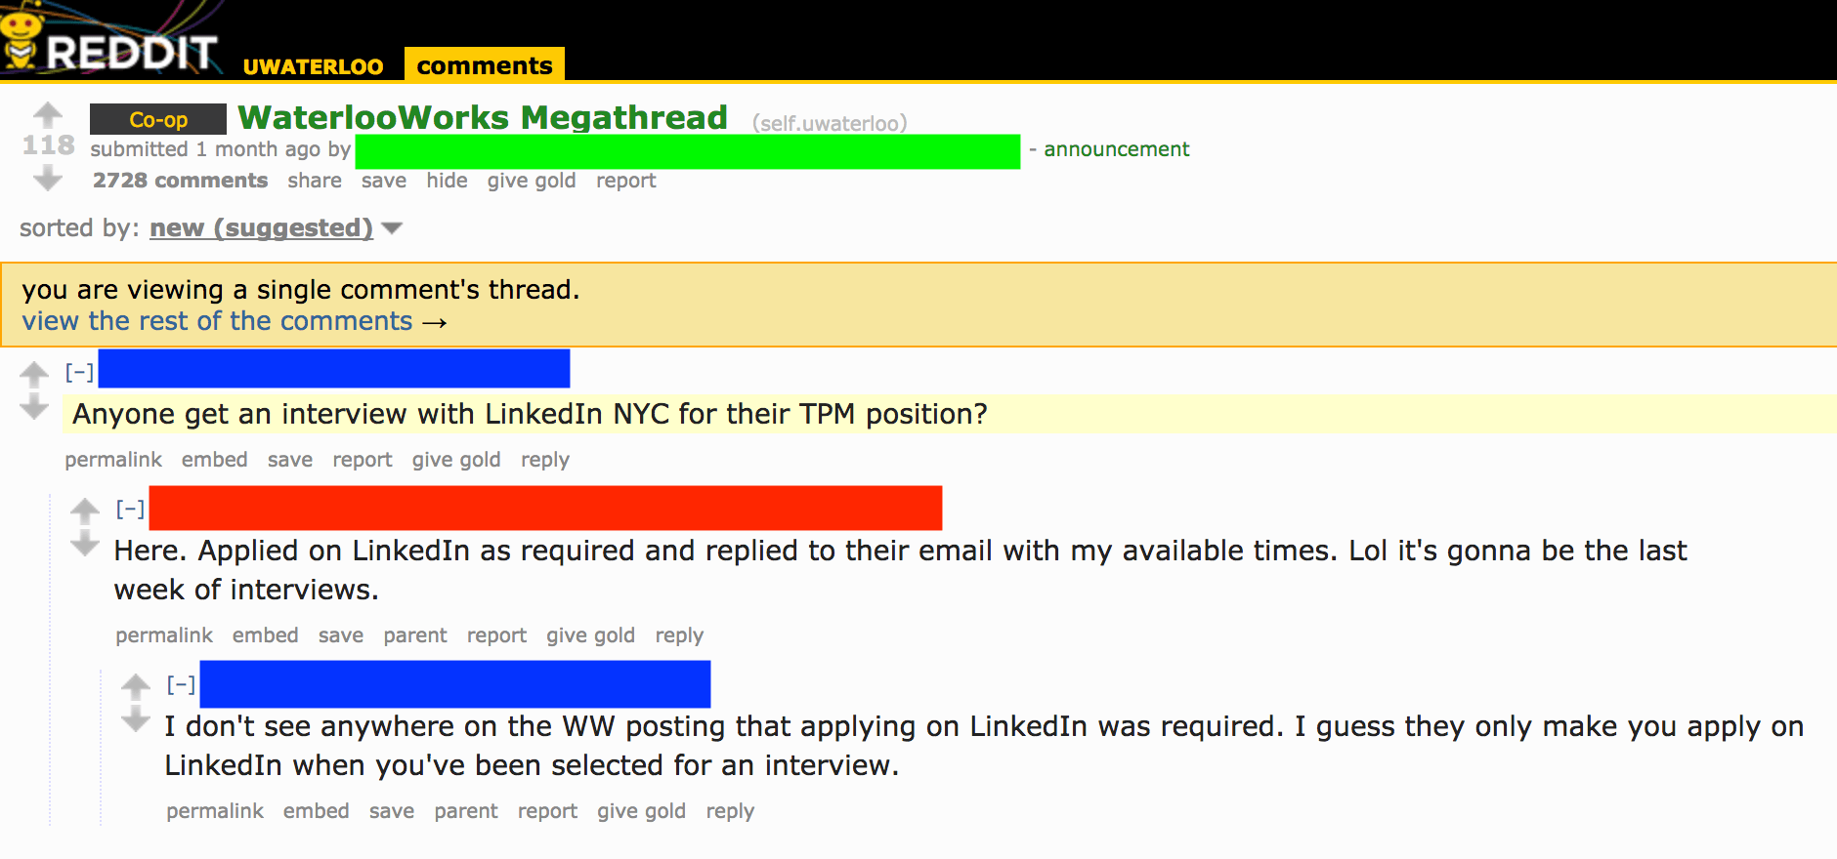This screenshot has width=1837, height=859.
Task: Click the Co-op flair tag
Action: pos(158,119)
